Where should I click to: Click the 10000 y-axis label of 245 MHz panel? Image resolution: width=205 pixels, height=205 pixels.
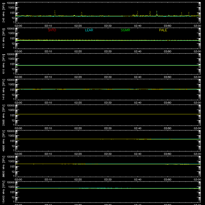11,3
